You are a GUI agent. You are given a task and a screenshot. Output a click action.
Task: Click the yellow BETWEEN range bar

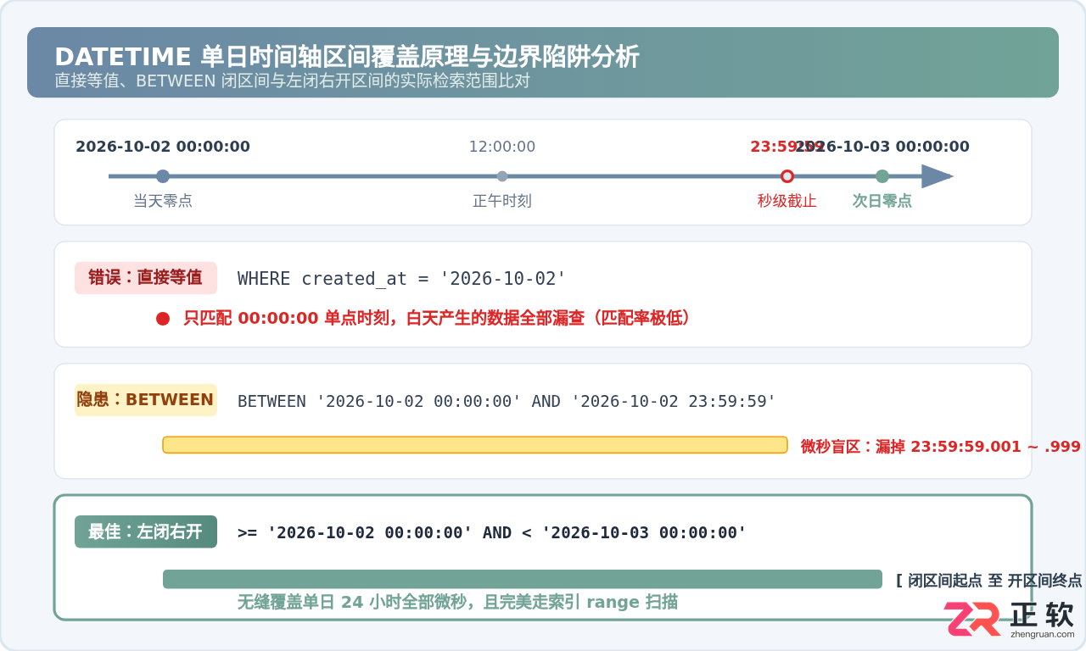(475, 445)
